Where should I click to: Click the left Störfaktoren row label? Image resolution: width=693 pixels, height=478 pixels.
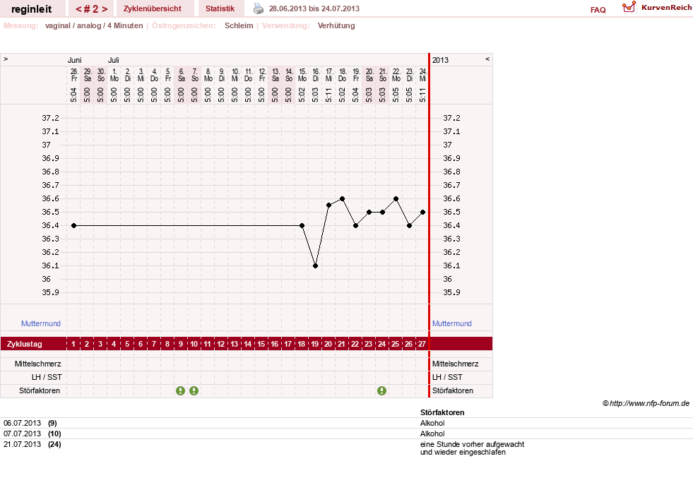[x=40, y=390]
